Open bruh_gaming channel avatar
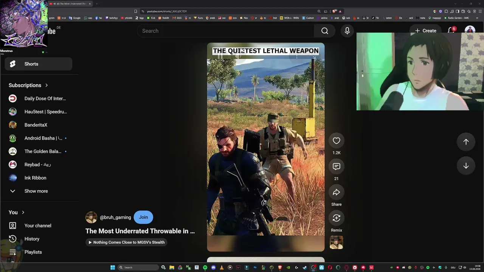484x272 pixels. click(x=91, y=217)
